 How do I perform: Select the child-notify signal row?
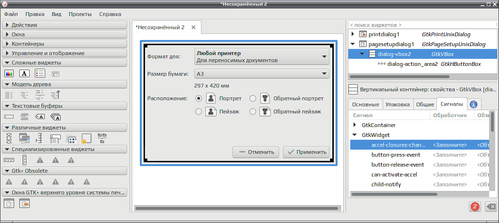(420, 184)
